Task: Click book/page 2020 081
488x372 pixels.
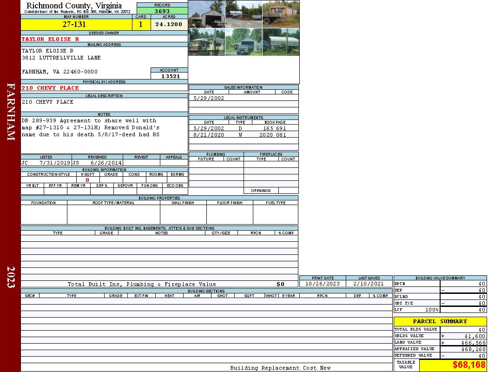Action: click(x=272, y=135)
